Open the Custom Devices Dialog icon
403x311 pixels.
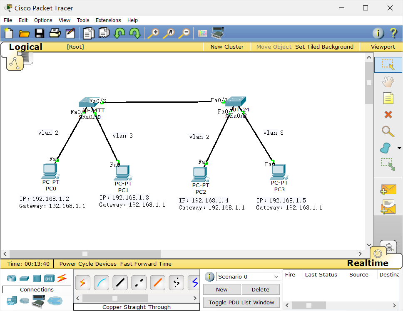[218, 33]
